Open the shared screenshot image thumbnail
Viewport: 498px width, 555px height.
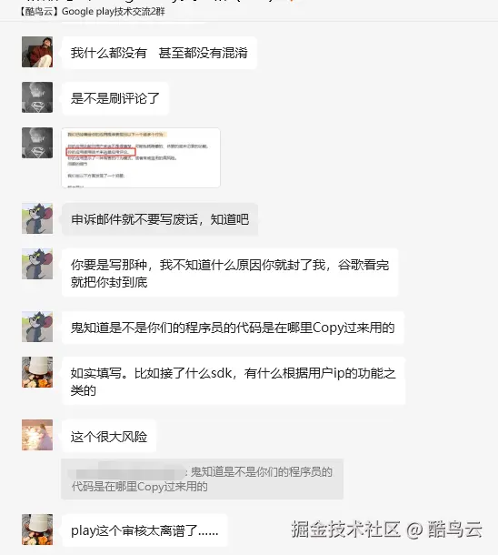click(141, 157)
